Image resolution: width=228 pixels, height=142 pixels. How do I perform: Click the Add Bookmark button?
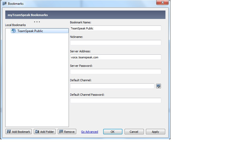click(18, 132)
